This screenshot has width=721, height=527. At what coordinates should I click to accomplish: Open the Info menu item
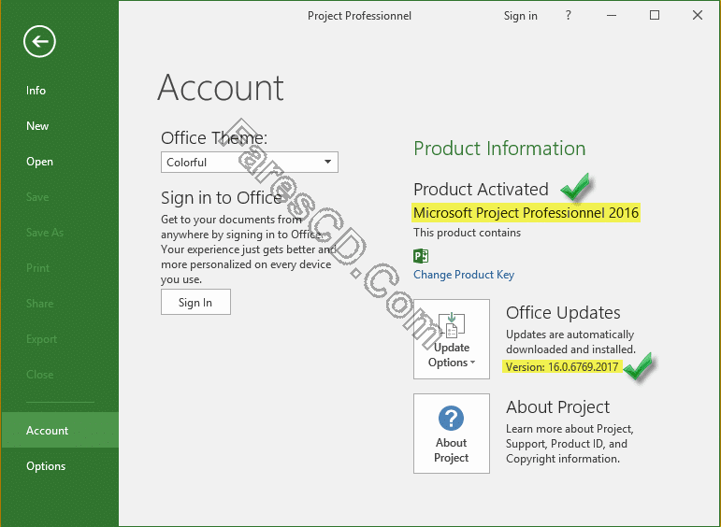(x=36, y=91)
